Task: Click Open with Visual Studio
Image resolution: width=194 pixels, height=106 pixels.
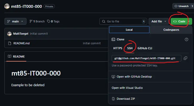Action: click(127, 88)
